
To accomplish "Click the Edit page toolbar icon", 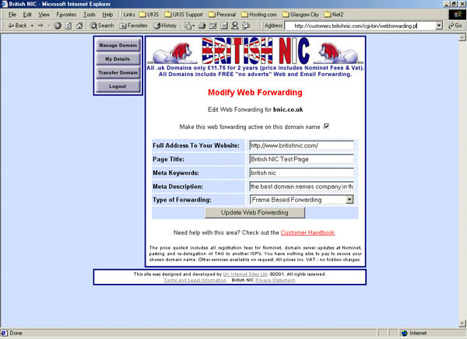I will [213, 26].
